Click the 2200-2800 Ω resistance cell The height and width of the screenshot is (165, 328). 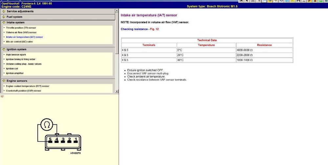click(264, 55)
